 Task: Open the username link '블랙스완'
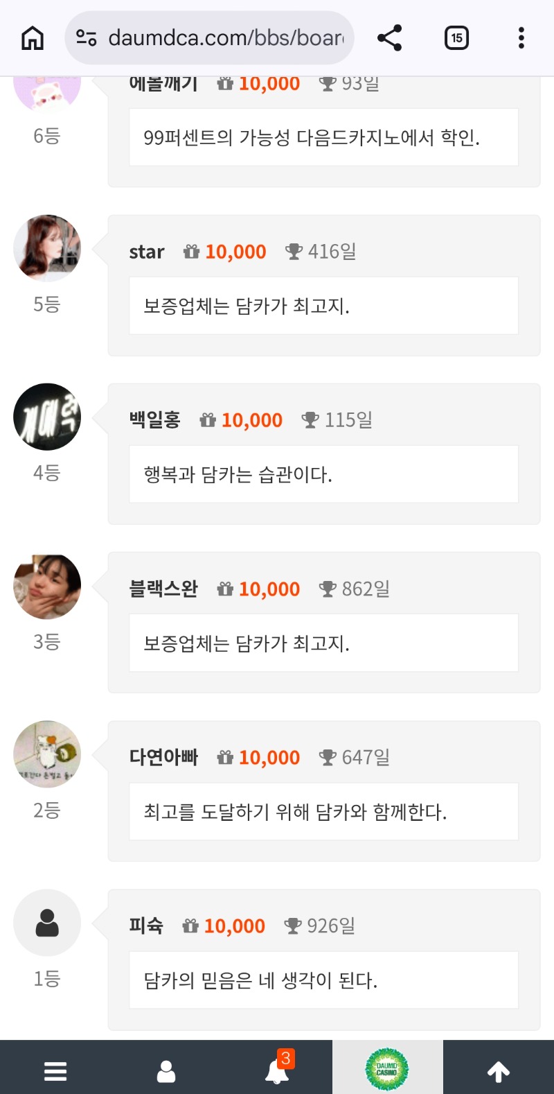[x=163, y=589]
